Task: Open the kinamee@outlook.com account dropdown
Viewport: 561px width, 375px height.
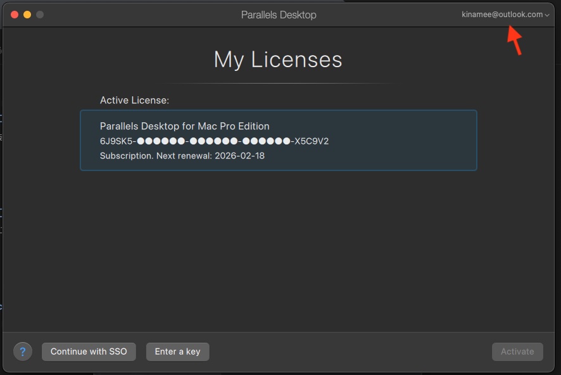Action: pyautogui.click(x=505, y=15)
